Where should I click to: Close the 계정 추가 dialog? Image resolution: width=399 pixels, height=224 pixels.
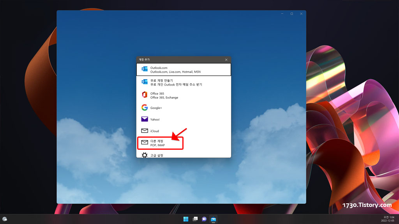click(226, 59)
